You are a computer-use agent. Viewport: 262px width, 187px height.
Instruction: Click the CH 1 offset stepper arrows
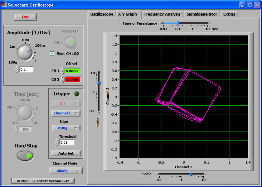click(x=62, y=71)
